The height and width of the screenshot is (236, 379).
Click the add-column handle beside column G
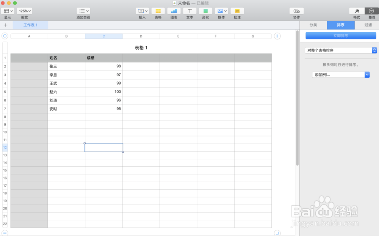(x=277, y=36)
